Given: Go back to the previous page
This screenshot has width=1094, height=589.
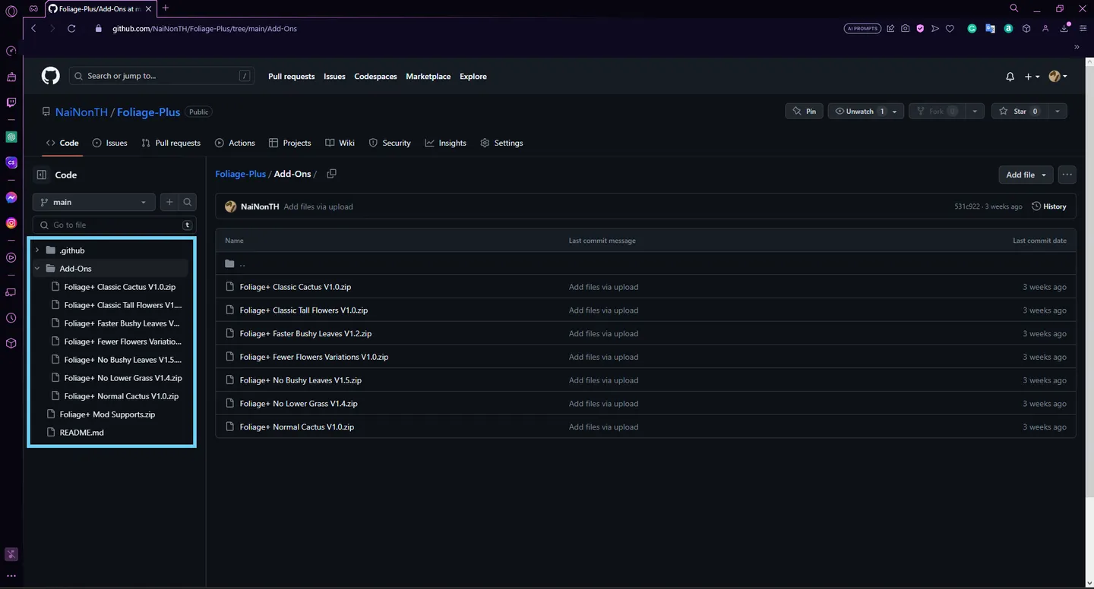Looking at the screenshot, I should [x=33, y=29].
